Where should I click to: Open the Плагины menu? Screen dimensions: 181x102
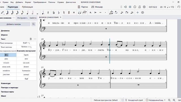52,2
